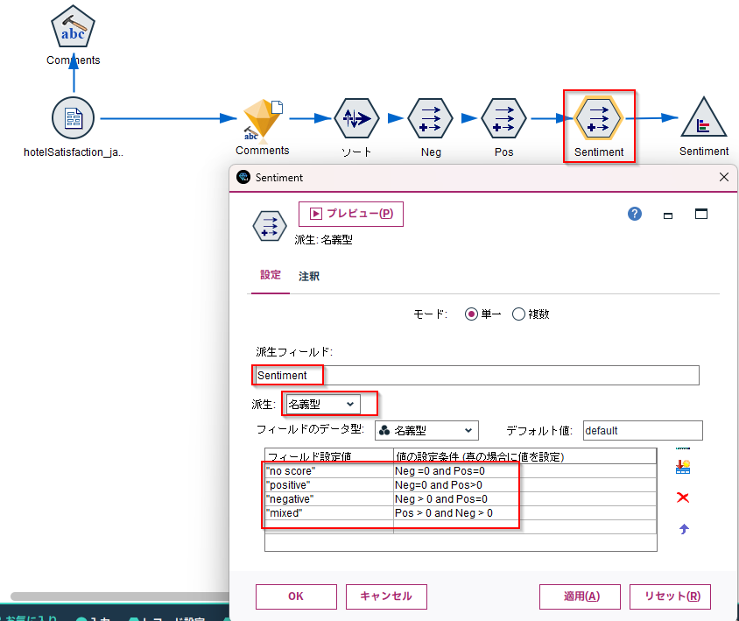Click the 適用(A) button
Image resolution: width=739 pixels, height=621 pixels.
point(581,596)
